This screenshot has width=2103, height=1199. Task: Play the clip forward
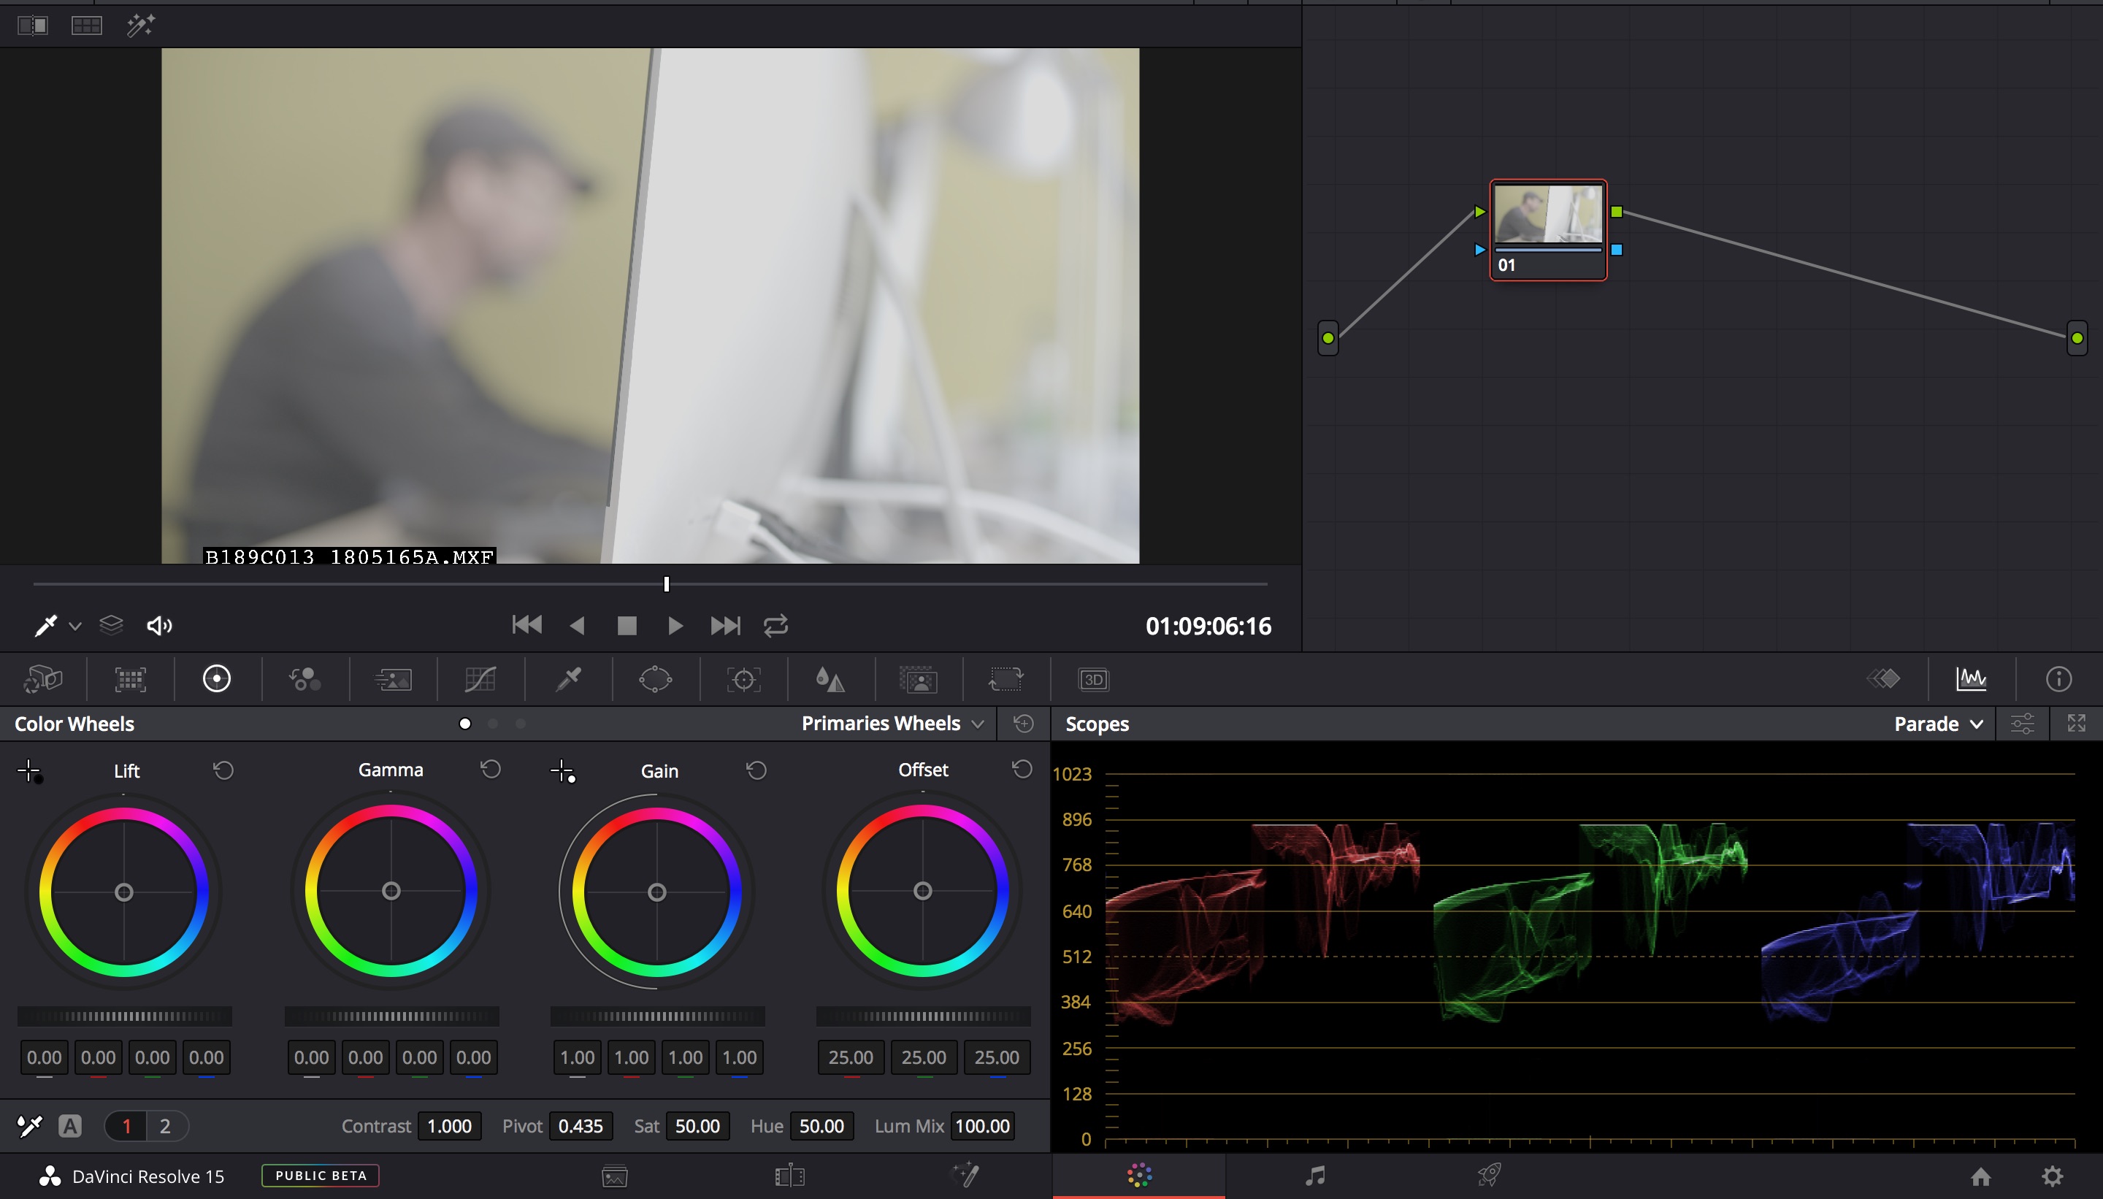click(675, 626)
